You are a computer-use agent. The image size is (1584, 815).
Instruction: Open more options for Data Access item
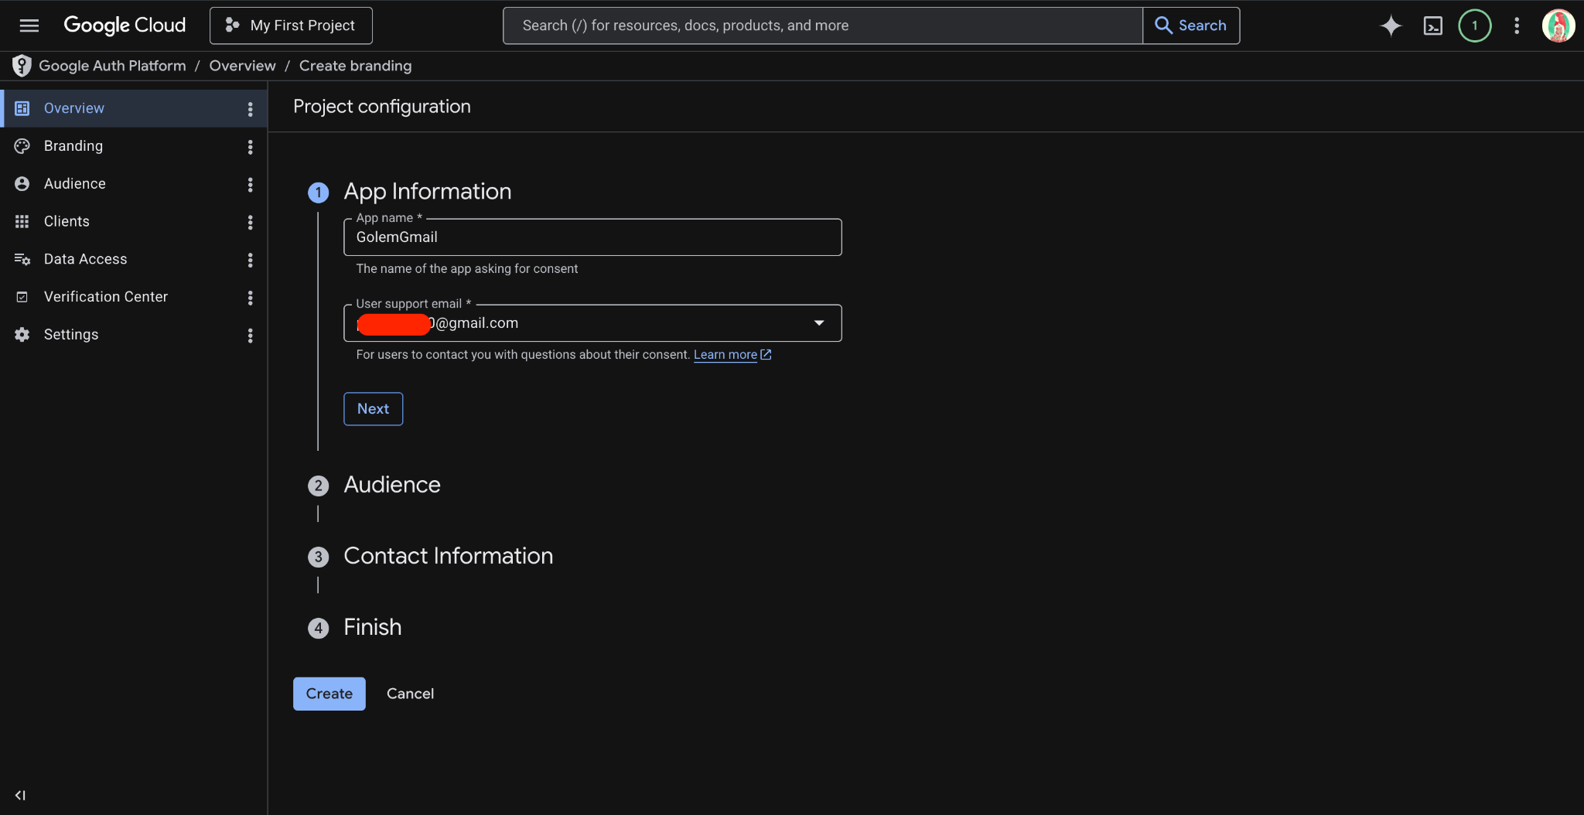(250, 261)
